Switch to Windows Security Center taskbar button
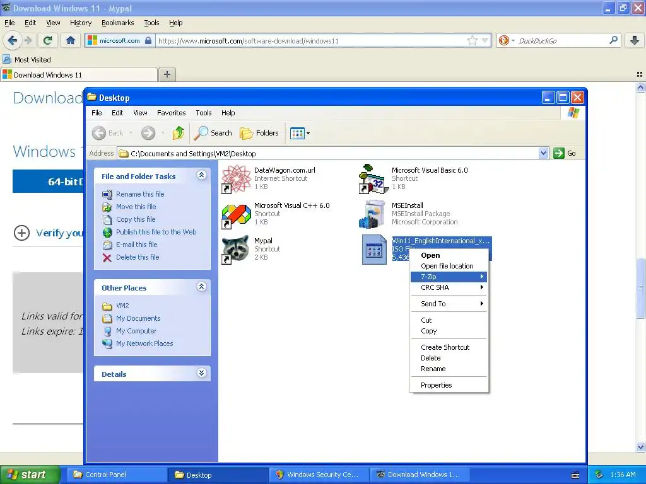 coord(319,475)
